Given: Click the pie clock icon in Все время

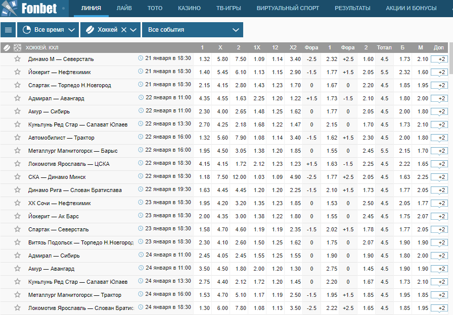Looking at the screenshot, I should click(27, 30).
